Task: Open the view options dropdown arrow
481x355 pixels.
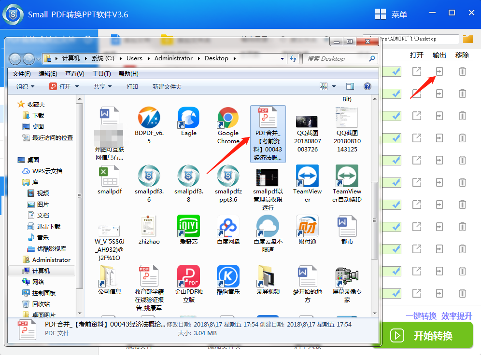Action: point(334,86)
